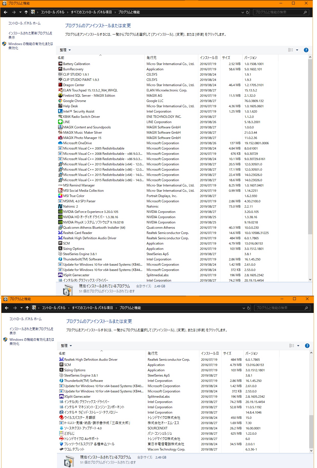Image resolution: width=317 pixels, height=468 pixels.
Task: Click the Realtek Card Reader icon
Action: pyautogui.click(x=60, y=233)
